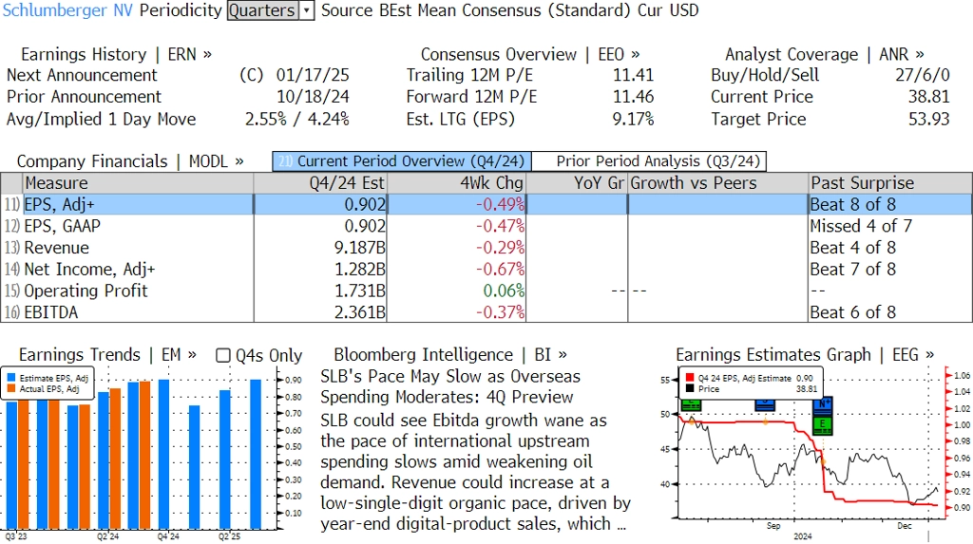Click the -0.49% four-week change value
The width and height of the screenshot is (973, 544).
(x=500, y=205)
